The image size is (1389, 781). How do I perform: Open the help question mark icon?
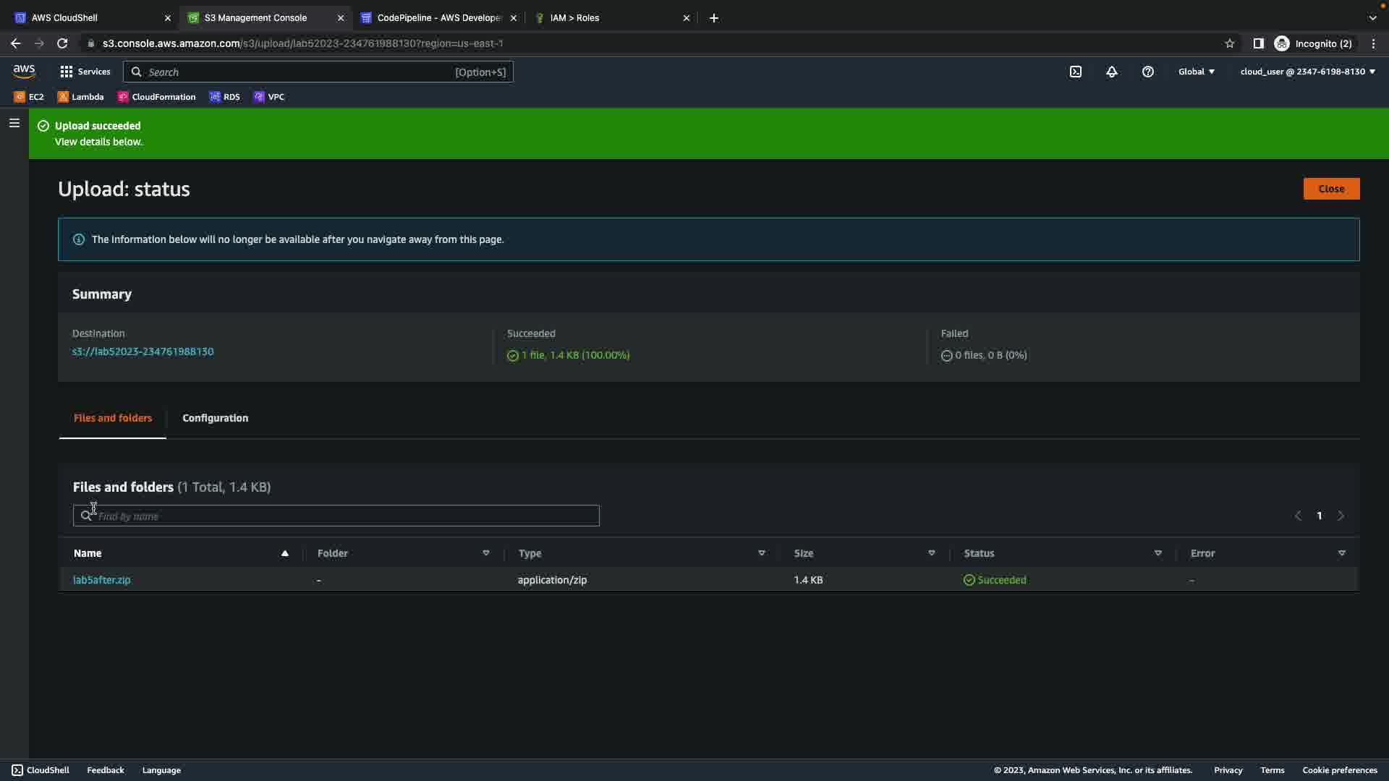coord(1148,72)
